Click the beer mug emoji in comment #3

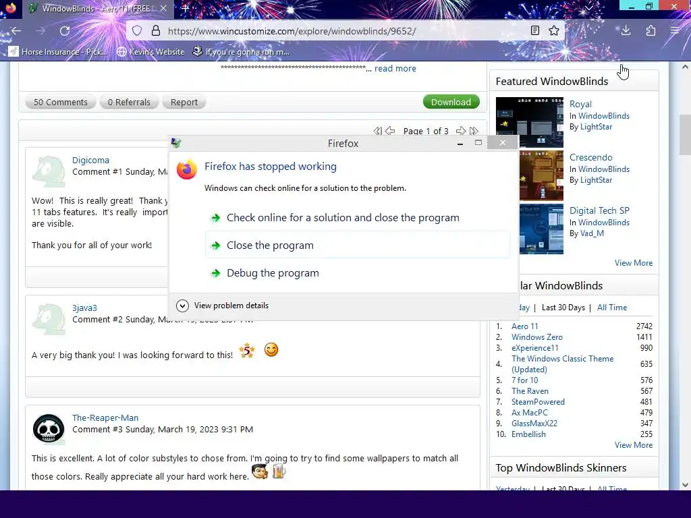279,471
